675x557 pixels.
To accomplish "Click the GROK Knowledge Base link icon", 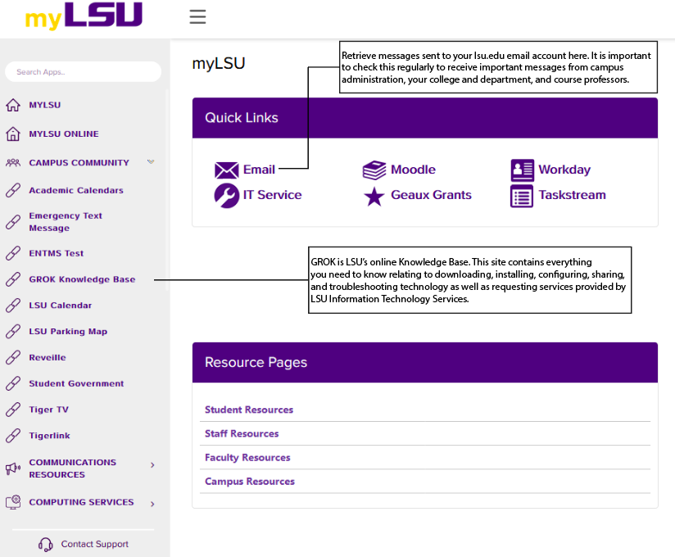I will coord(13,279).
